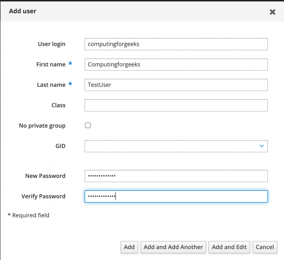Click the Add button
The image size is (284, 260).
point(129,247)
